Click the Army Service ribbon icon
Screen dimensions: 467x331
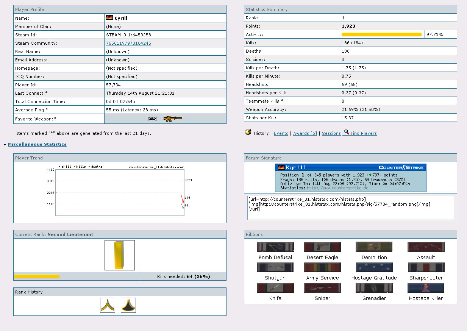coord(322,268)
